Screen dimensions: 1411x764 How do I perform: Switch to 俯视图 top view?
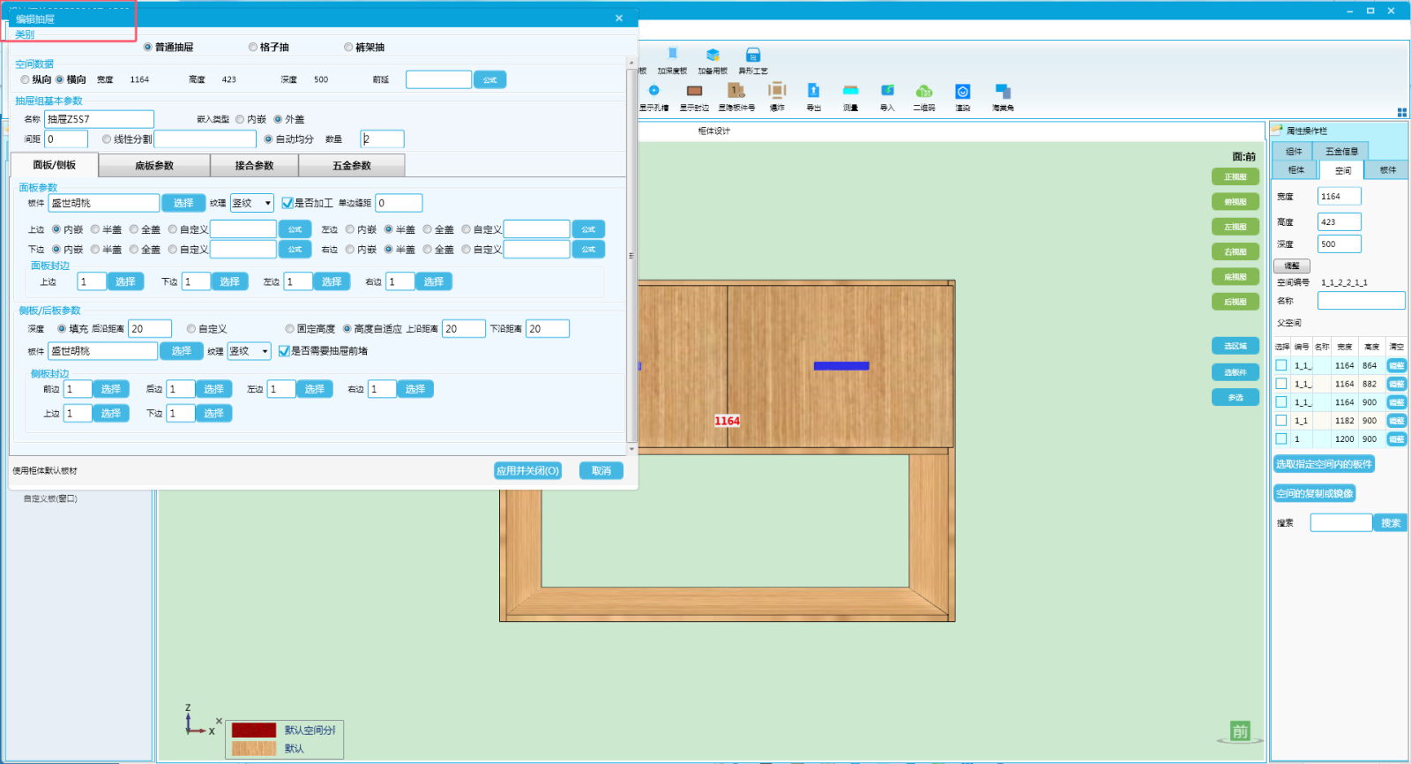1236,202
